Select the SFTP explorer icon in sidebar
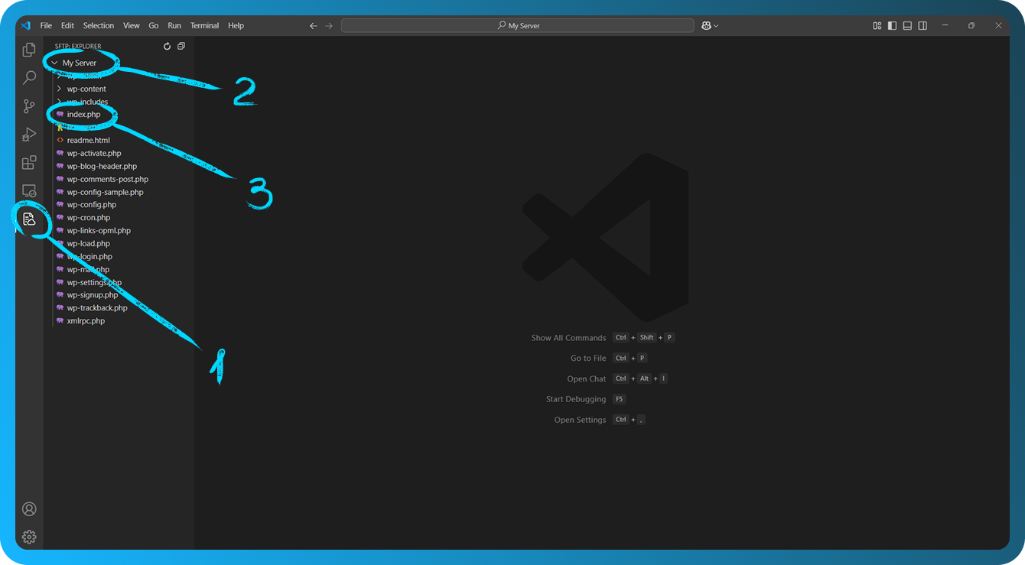1025x565 pixels. coord(29,219)
